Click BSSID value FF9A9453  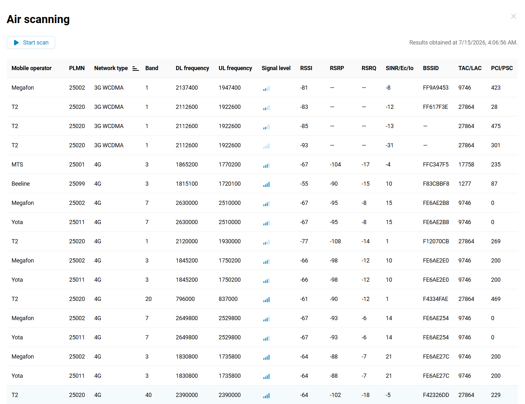coord(436,88)
